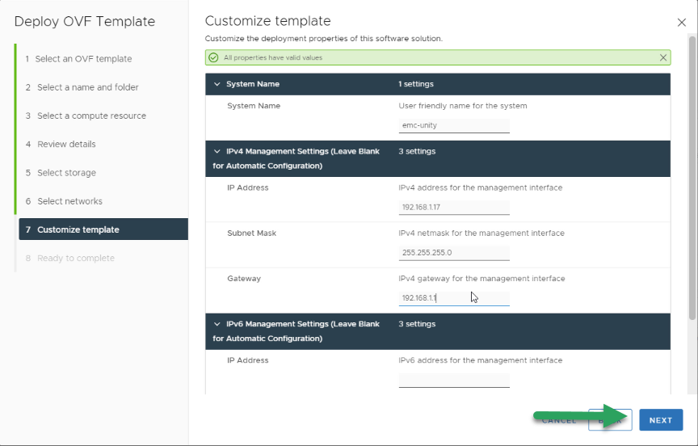Click the 'All properties have valid values' text

pos(273,57)
